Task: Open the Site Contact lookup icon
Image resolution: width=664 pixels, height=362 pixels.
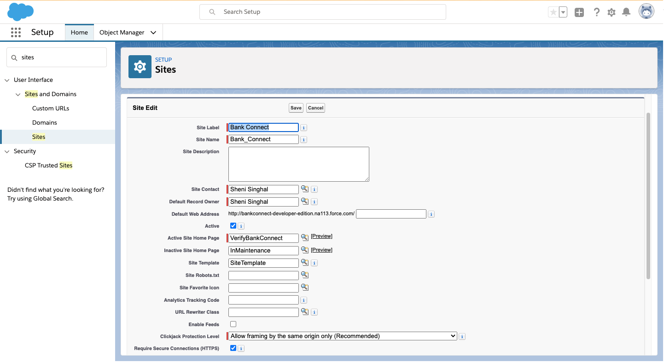Action: (305, 189)
